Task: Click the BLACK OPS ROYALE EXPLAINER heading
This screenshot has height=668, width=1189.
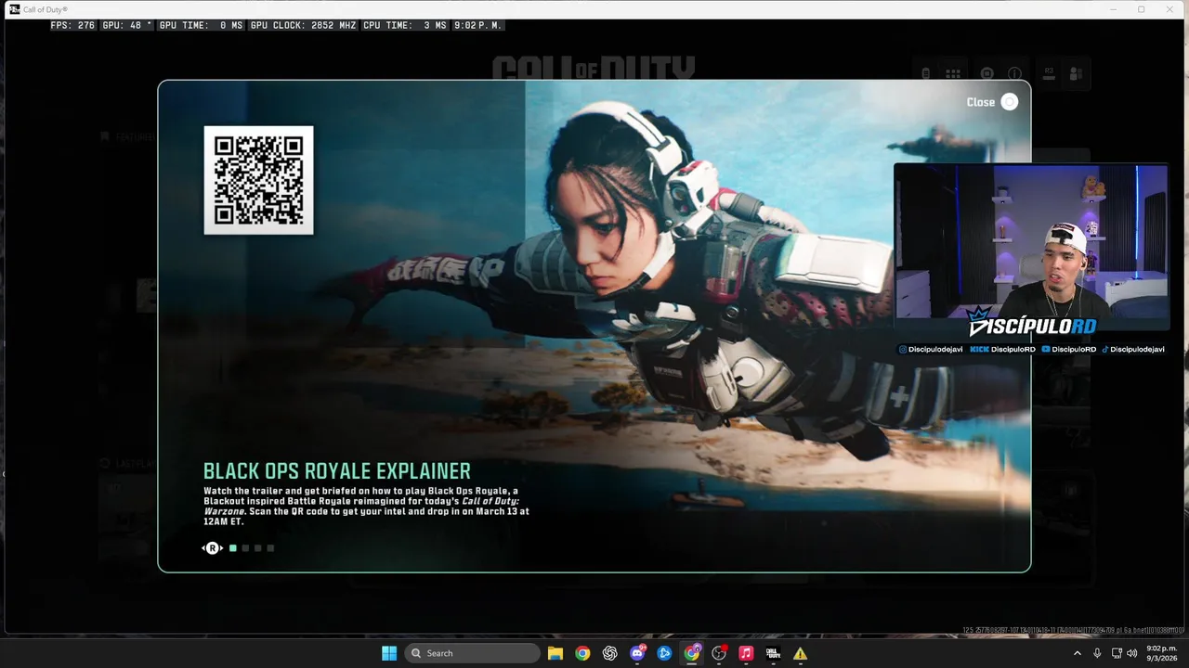Action: pos(337,471)
